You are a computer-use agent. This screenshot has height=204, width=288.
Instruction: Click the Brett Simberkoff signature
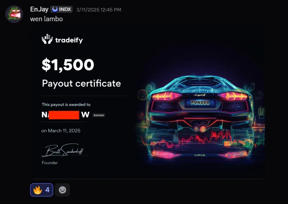tap(63, 150)
